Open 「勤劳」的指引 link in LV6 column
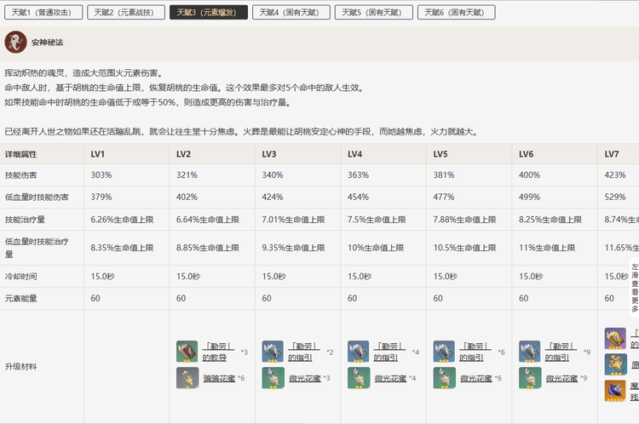Screen dimensions: 639x424 [x=561, y=352]
